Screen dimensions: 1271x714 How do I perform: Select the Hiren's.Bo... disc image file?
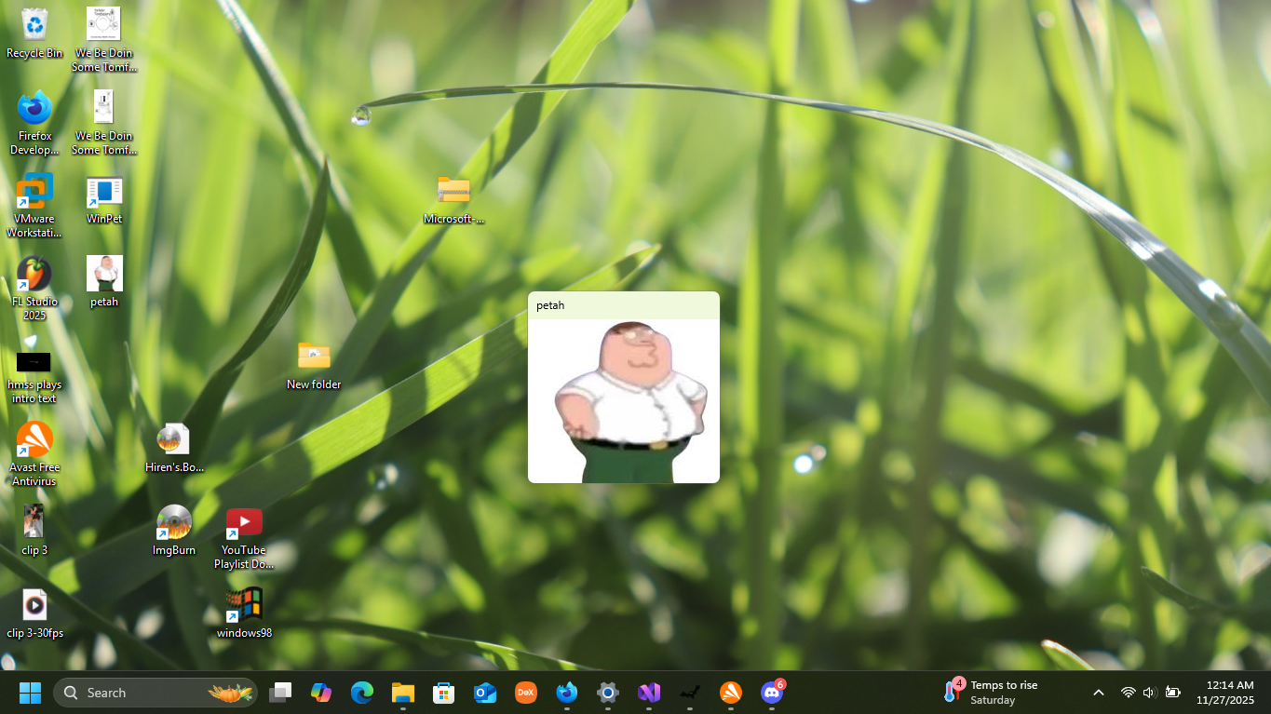tap(174, 447)
